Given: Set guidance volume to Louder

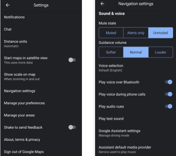Looking at the screenshot, I should click(160, 52).
